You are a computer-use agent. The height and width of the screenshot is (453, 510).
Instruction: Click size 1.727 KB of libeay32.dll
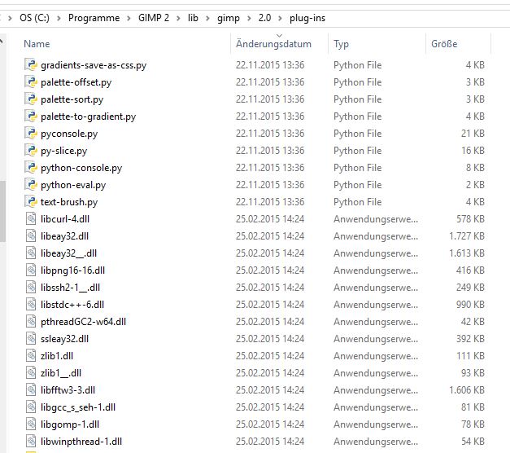click(x=467, y=236)
